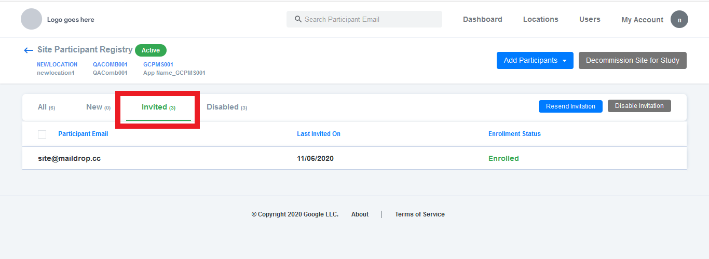Click the Disable Invitation button
The width and height of the screenshot is (709, 259).
click(x=639, y=106)
